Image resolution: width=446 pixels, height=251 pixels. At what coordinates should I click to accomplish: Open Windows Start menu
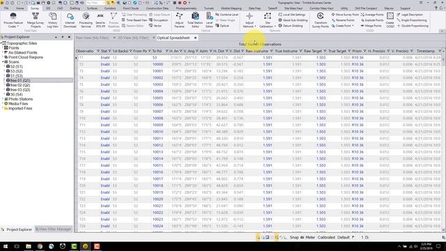pos(5,246)
